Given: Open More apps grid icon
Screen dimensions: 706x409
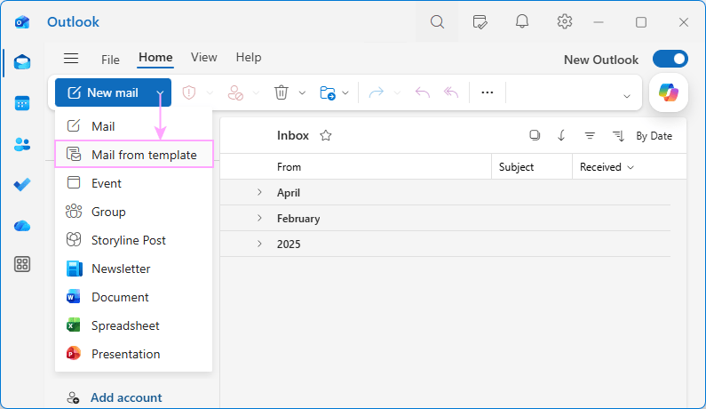Looking at the screenshot, I should pyautogui.click(x=22, y=264).
